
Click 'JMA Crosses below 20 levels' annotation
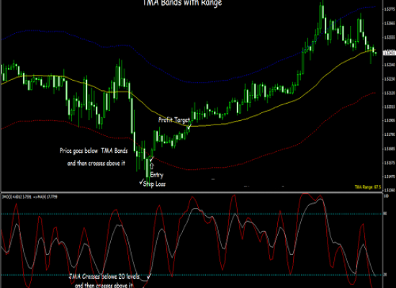pyautogui.click(x=104, y=276)
